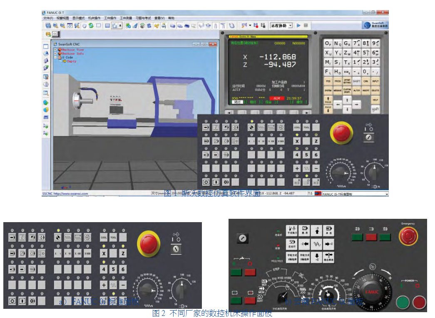This screenshot has width=435, height=318.
Task: Select the X1000 increment button in simulator panel
Action: point(281,141)
